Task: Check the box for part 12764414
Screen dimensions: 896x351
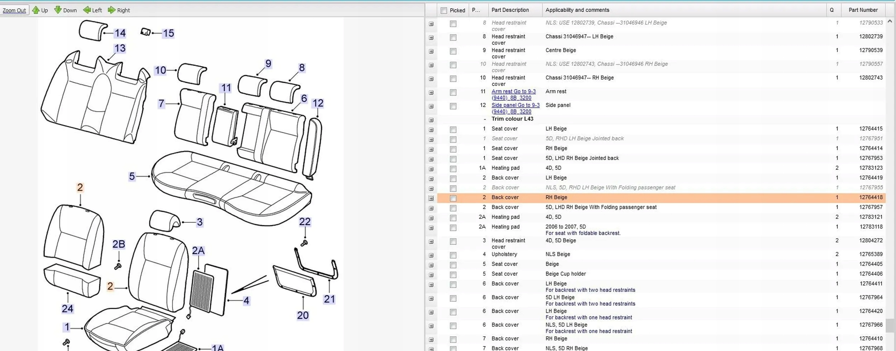Action: 453,149
